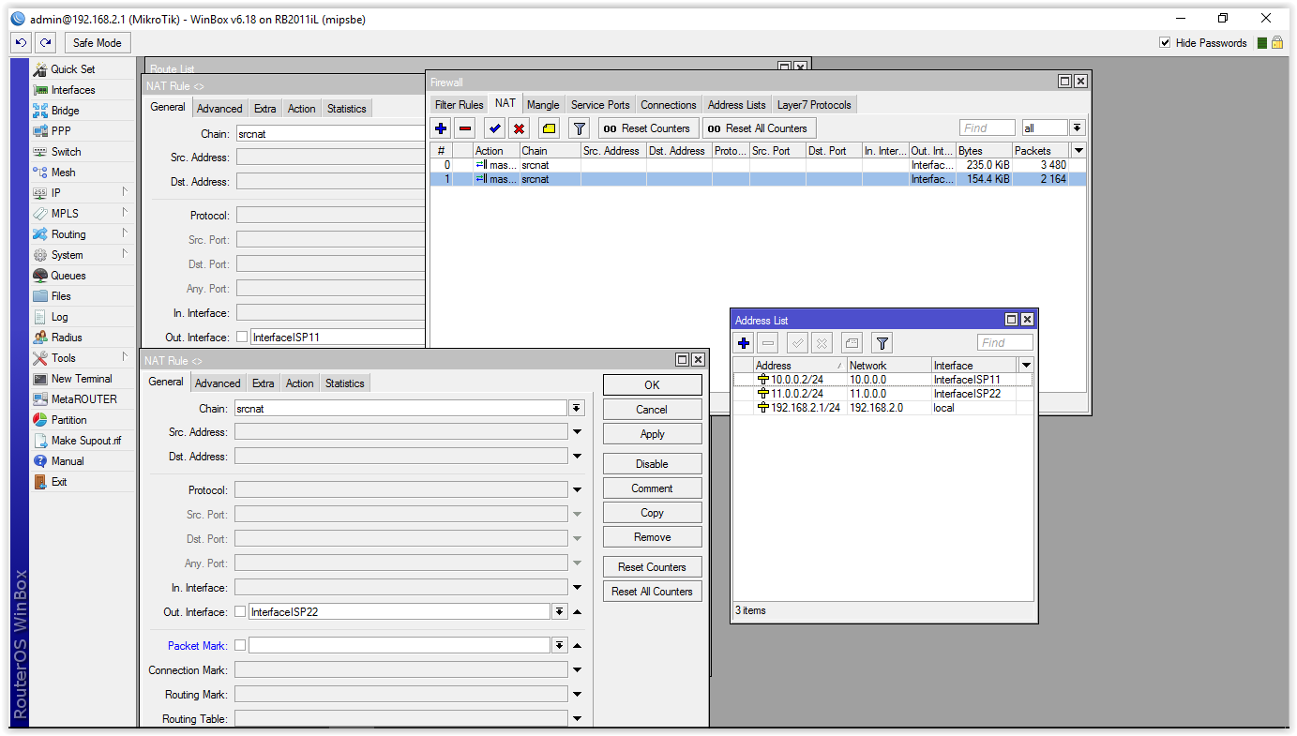
Task: Uncheck the Hide Passwords checkbox
Action: (1164, 42)
